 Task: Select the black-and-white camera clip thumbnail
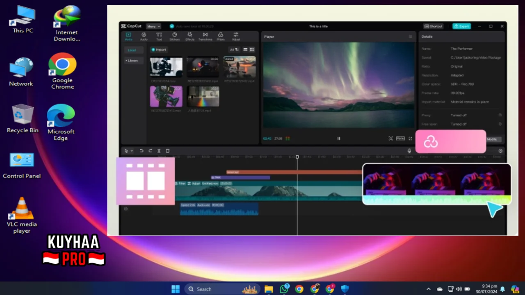(166, 67)
